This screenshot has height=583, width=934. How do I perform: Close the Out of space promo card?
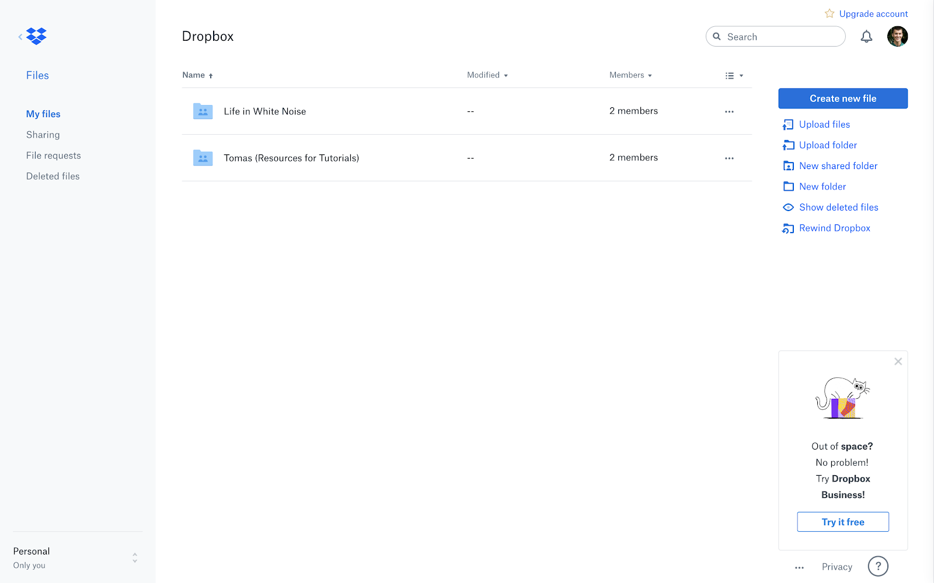click(x=898, y=361)
